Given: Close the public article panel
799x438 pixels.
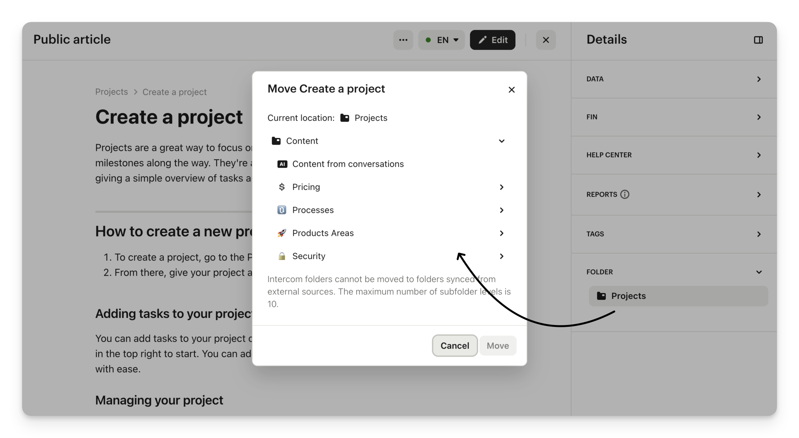Looking at the screenshot, I should click(x=546, y=40).
